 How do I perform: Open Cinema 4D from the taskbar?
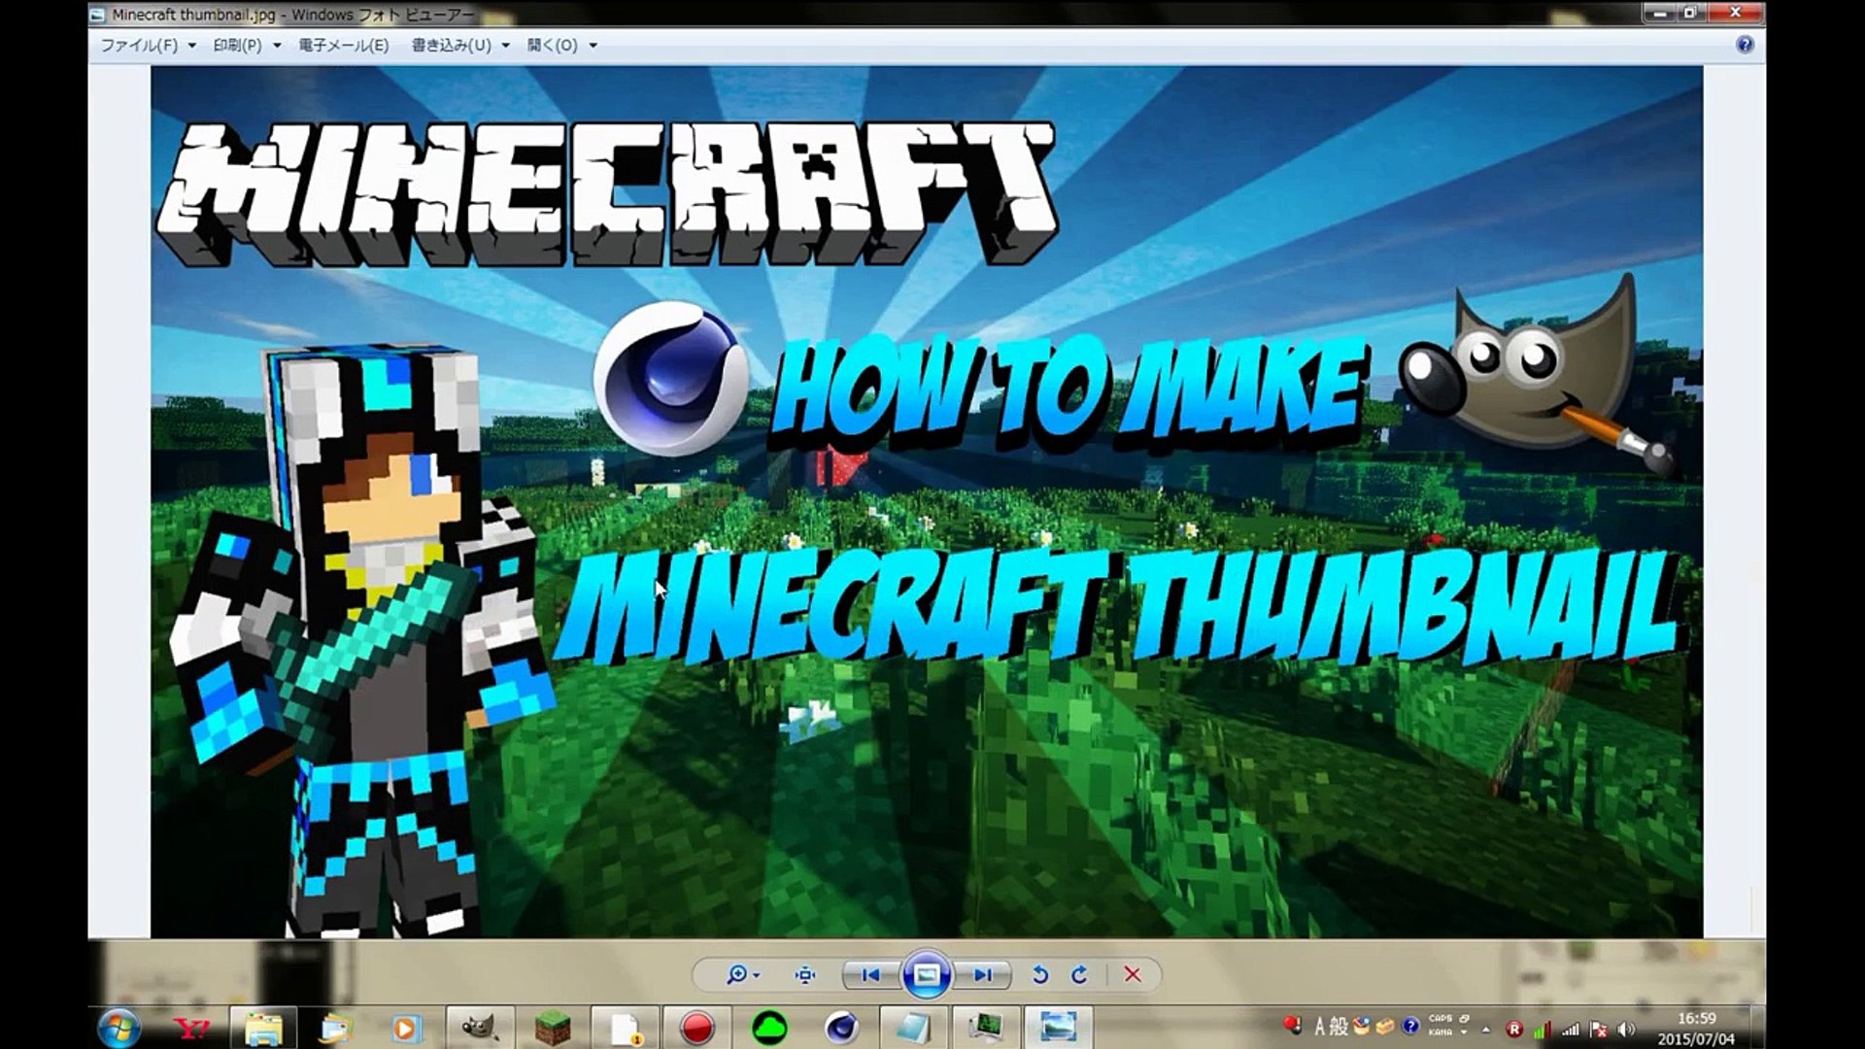click(x=841, y=1027)
